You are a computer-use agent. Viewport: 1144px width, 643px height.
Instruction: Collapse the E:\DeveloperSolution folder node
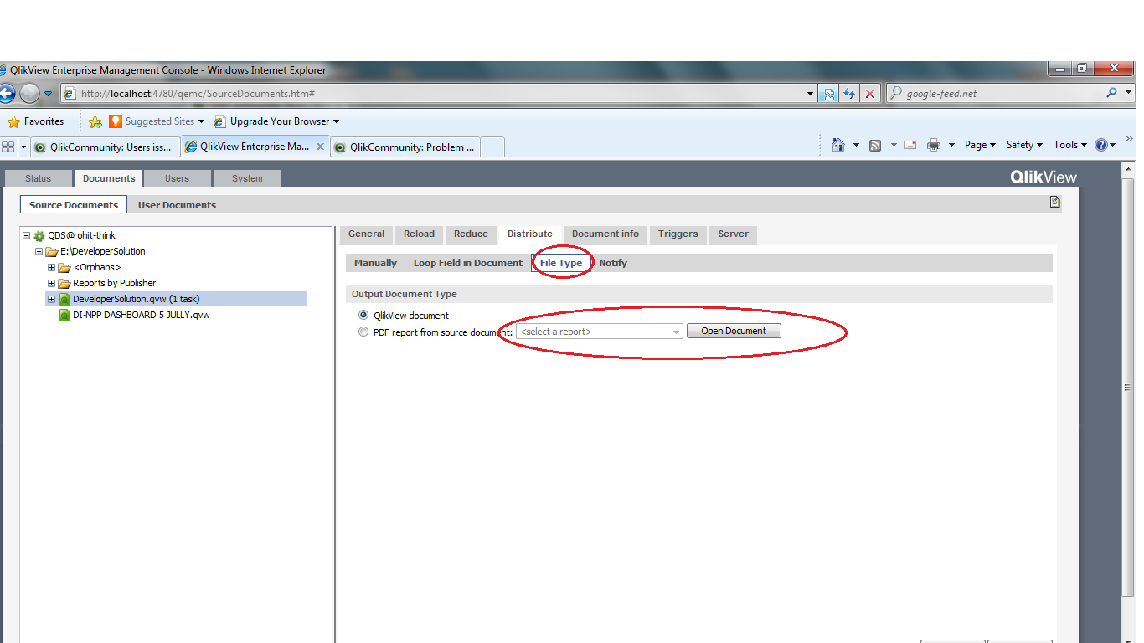[x=39, y=251]
